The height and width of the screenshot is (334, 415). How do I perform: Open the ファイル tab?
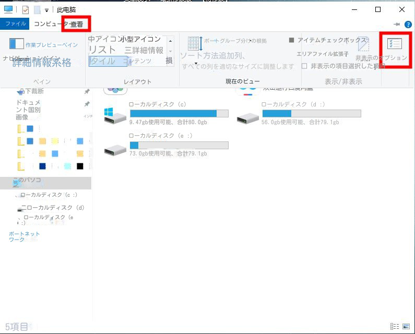(x=15, y=24)
